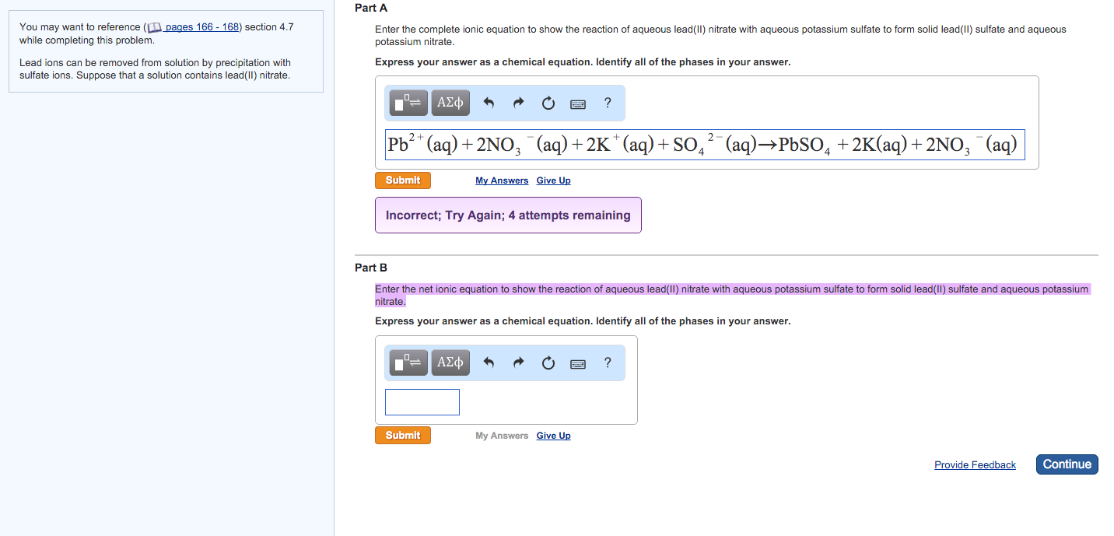The height and width of the screenshot is (536, 1114).
Task: Submit the Part A answer
Action: pos(402,180)
